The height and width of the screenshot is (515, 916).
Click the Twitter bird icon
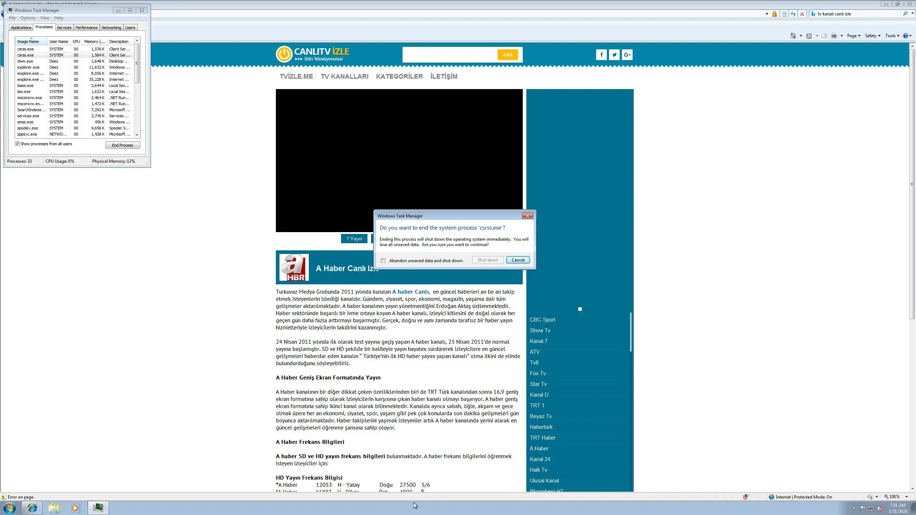click(x=614, y=55)
